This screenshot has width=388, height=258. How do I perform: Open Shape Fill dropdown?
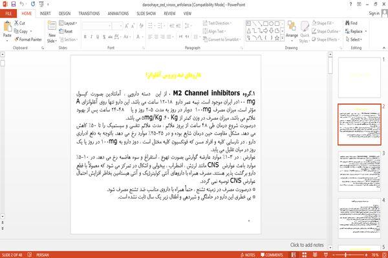tap(323, 23)
